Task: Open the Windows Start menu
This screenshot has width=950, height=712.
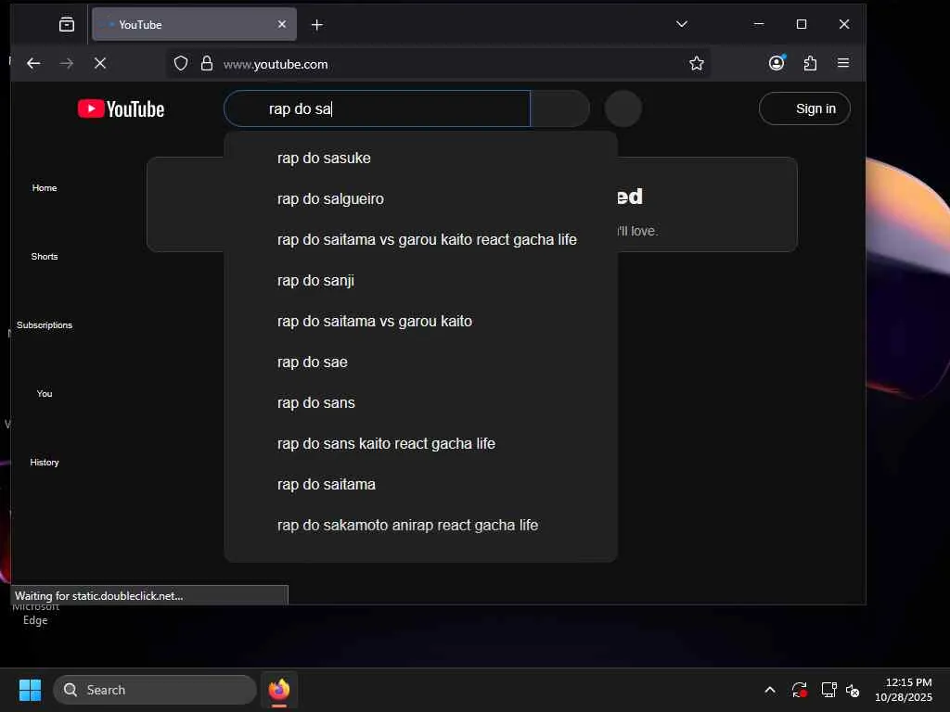Action: coord(30,690)
